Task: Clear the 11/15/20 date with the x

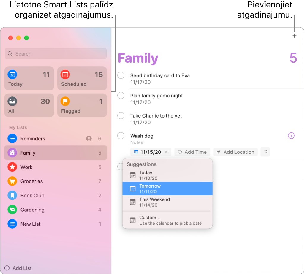Action: (166, 152)
